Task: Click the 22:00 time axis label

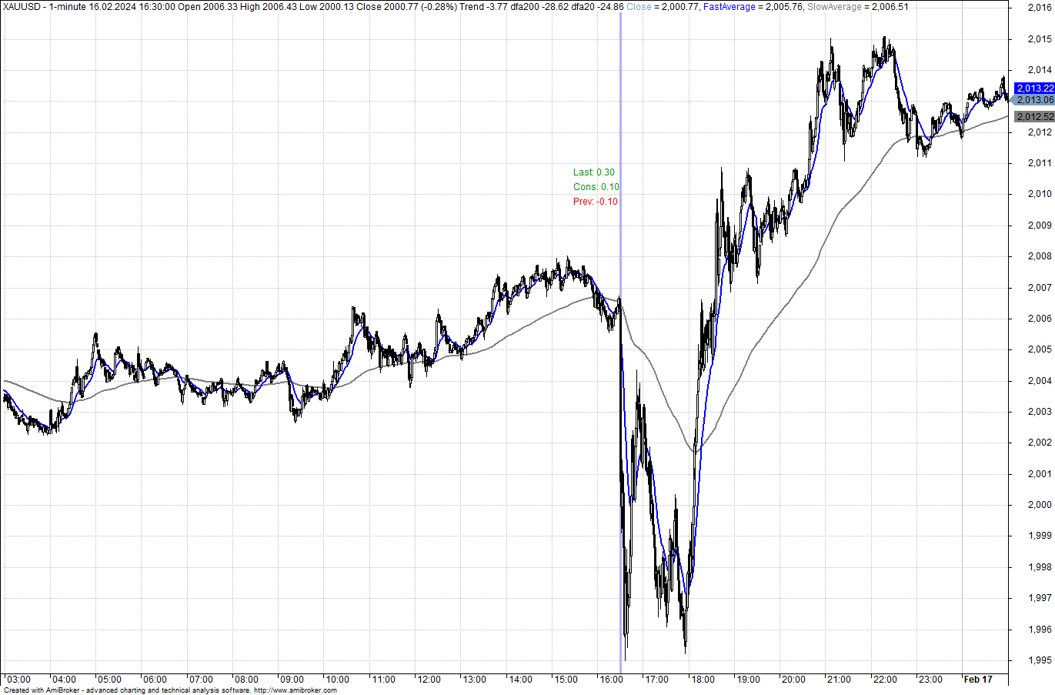Action: pos(885,680)
